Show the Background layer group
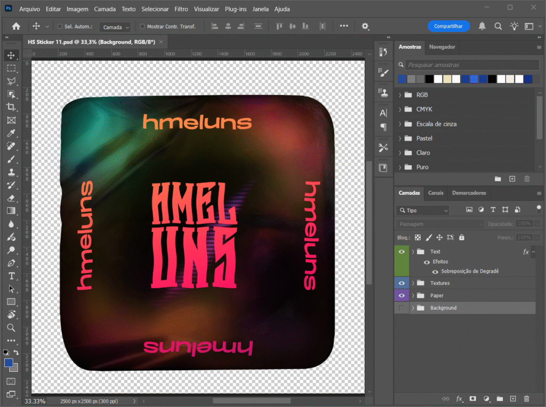This screenshot has width=546, height=407. point(402,308)
